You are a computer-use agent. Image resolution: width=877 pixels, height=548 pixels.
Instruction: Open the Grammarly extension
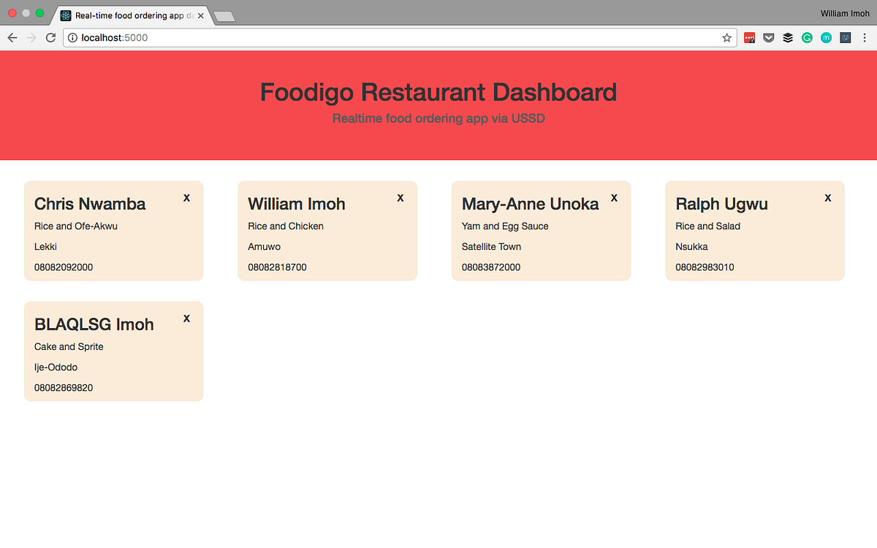[807, 37]
